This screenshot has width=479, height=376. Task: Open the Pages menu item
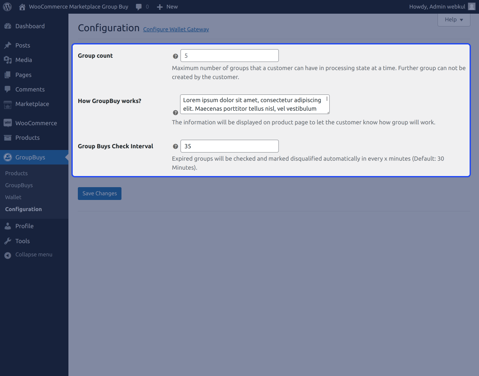pyautogui.click(x=23, y=75)
